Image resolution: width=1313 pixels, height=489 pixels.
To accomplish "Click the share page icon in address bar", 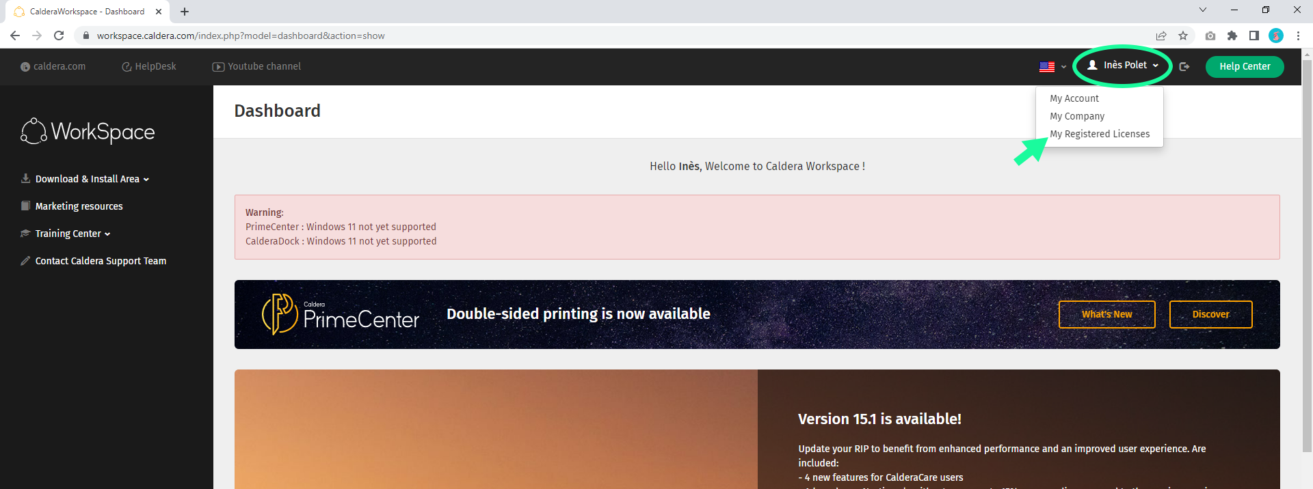I will (1161, 36).
